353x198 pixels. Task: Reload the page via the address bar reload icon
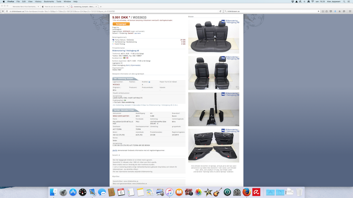[x=220, y=11]
